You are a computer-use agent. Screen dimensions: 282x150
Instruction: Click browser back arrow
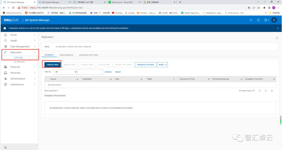pos(4,8)
